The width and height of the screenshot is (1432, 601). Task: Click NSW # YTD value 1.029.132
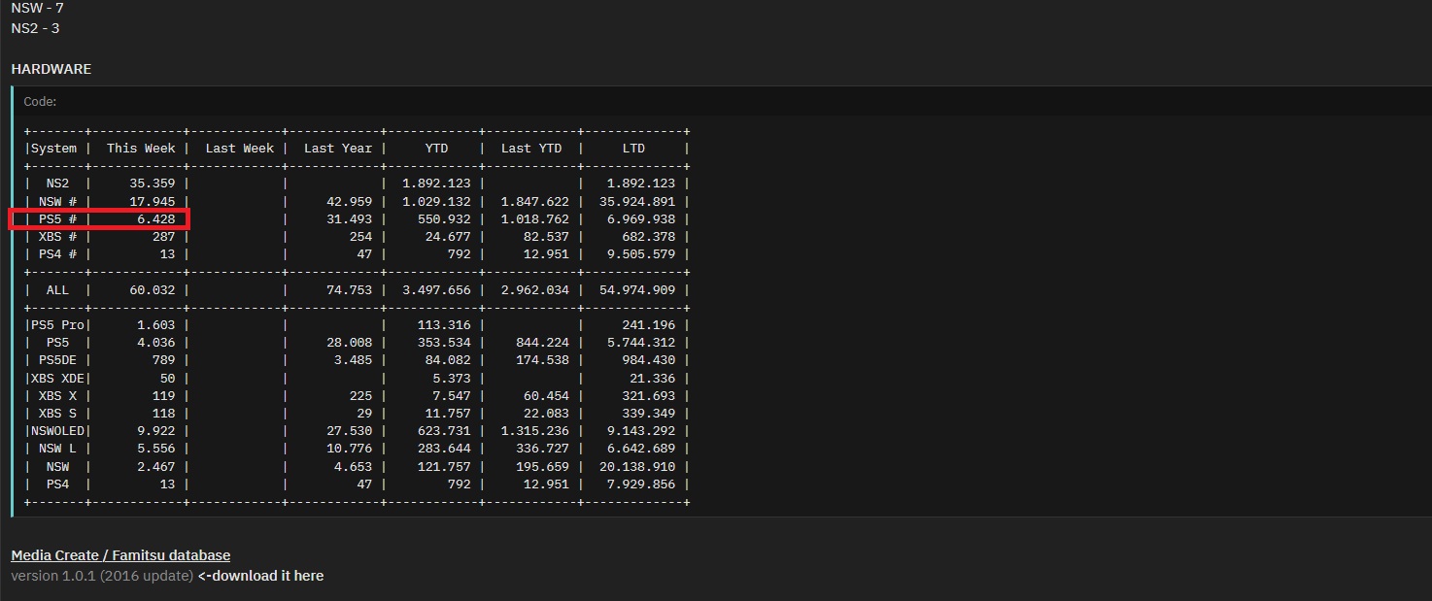tap(436, 201)
